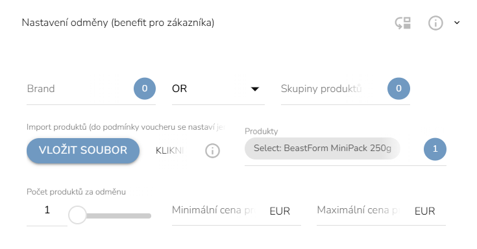
Task: Click into the Brand input field
Action: 79,89
